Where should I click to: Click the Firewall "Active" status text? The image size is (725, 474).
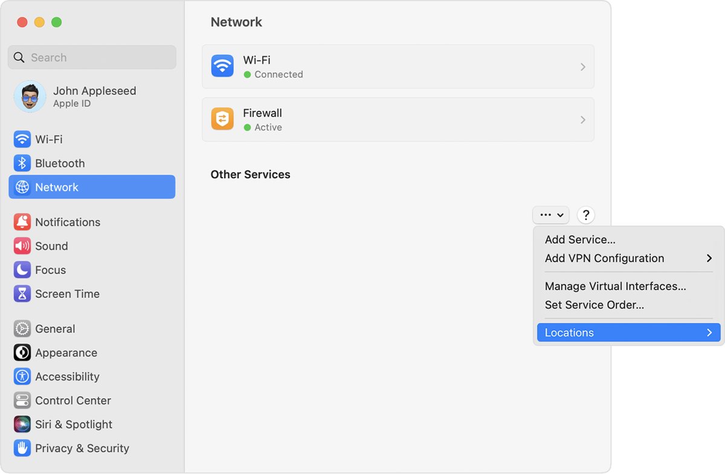pos(268,127)
